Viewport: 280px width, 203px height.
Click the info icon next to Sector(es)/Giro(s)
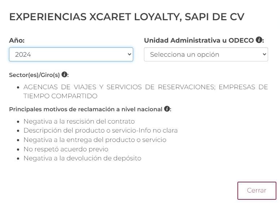(x=65, y=75)
